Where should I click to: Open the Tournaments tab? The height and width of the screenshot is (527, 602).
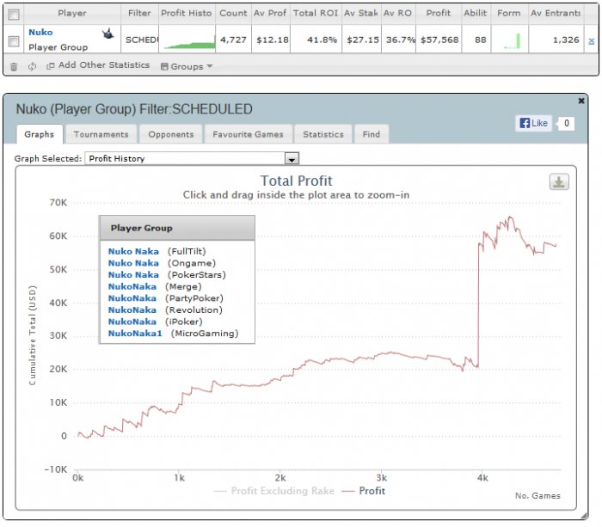click(101, 134)
